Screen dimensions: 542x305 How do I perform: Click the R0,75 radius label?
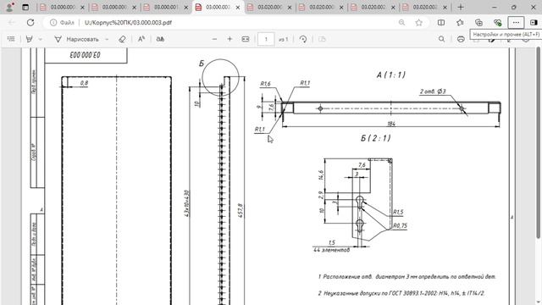pos(400,225)
